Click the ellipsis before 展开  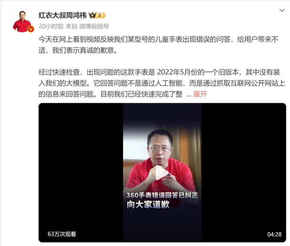[x=188, y=95]
